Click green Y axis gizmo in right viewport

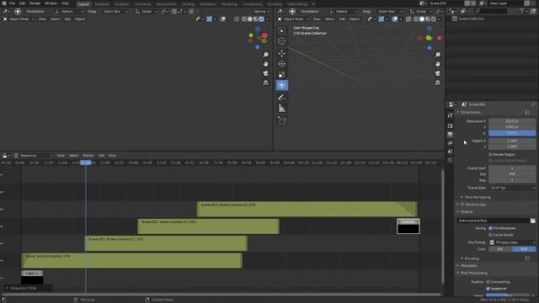(429, 38)
